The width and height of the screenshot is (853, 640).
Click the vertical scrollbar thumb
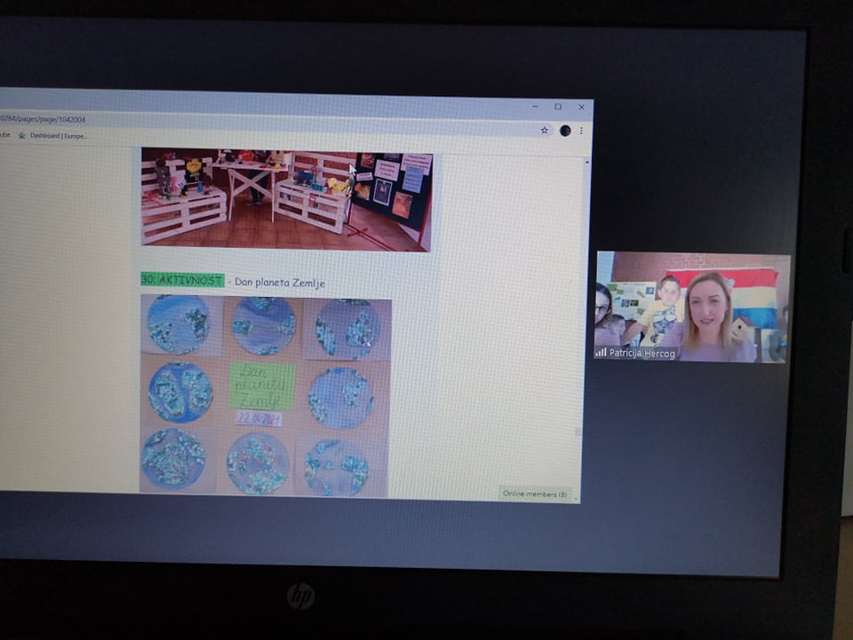click(578, 432)
